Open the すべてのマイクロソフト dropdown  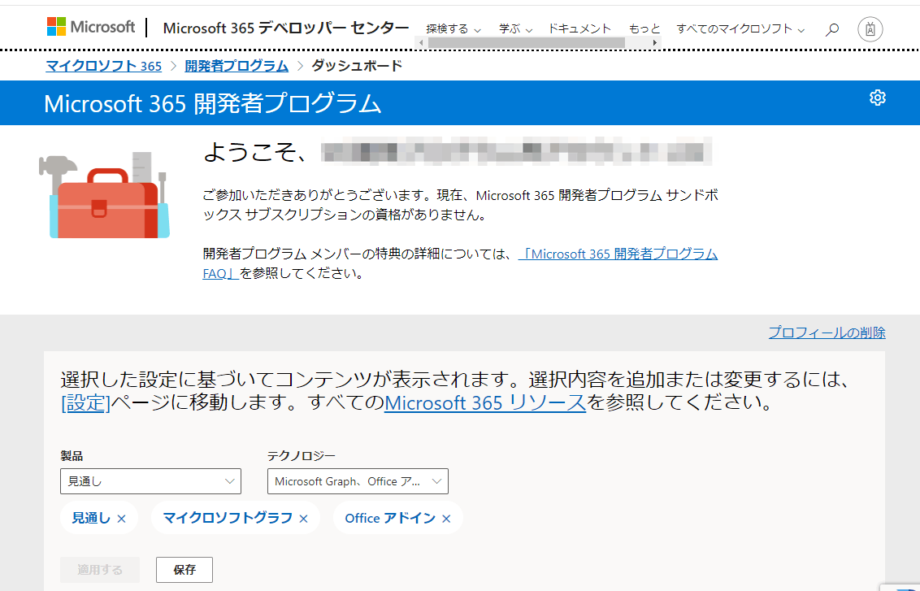click(x=740, y=28)
